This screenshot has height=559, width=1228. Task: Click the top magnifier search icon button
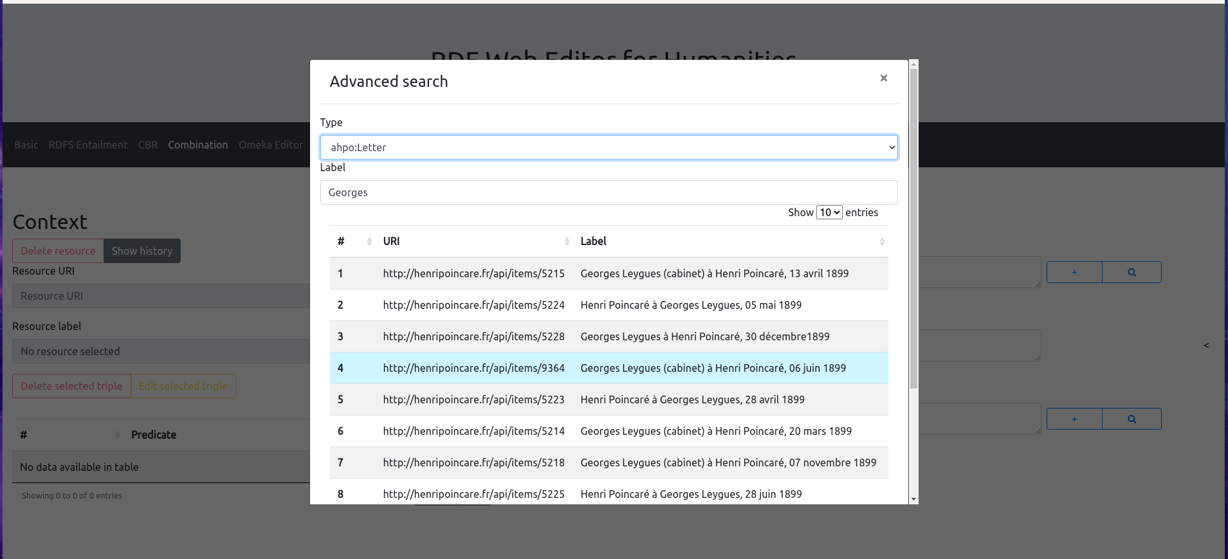point(1132,272)
